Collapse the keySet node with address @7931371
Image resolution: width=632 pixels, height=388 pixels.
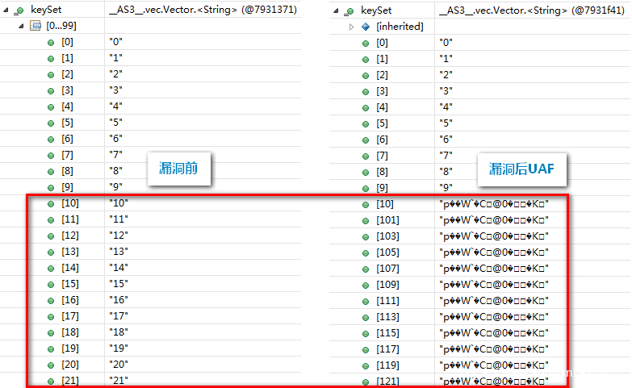pyautogui.click(x=6, y=10)
